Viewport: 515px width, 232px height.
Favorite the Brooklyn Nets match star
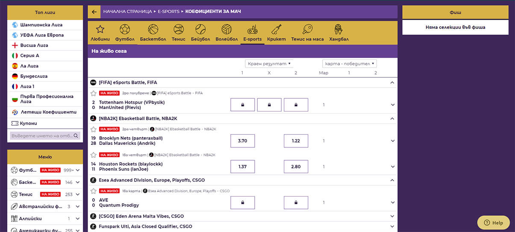coord(94,129)
